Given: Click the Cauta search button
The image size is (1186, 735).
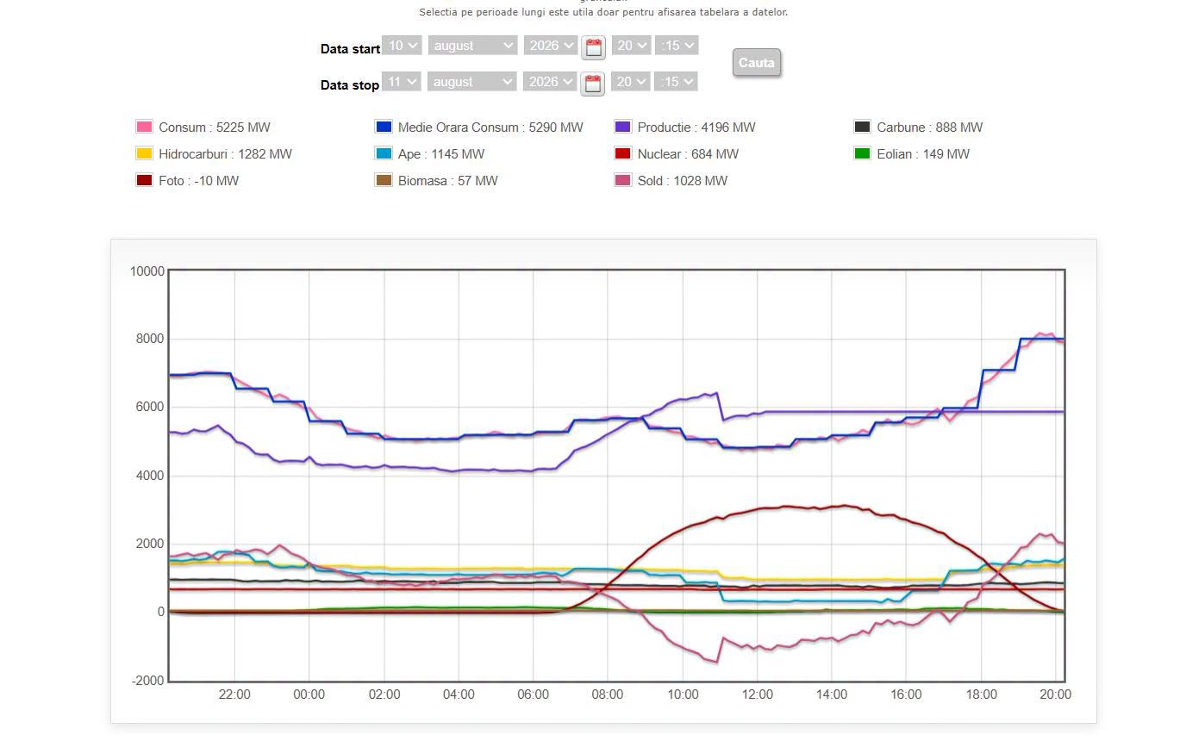Looking at the screenshot, I should (757, 62).
